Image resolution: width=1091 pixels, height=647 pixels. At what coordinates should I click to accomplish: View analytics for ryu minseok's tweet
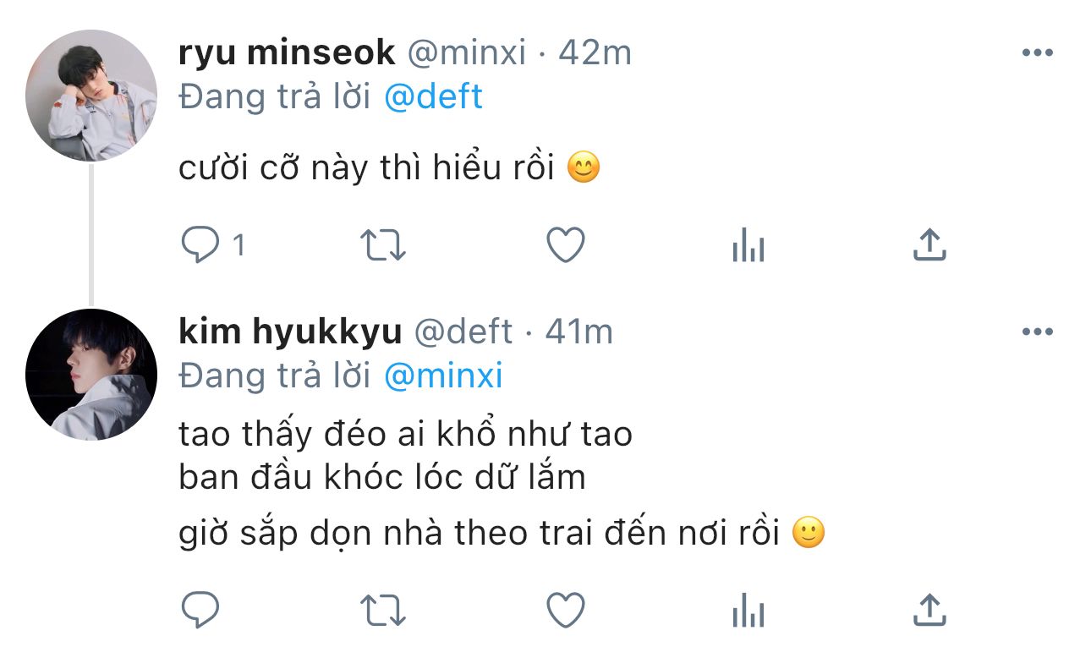pyautogui.click(x=748, y=247)
